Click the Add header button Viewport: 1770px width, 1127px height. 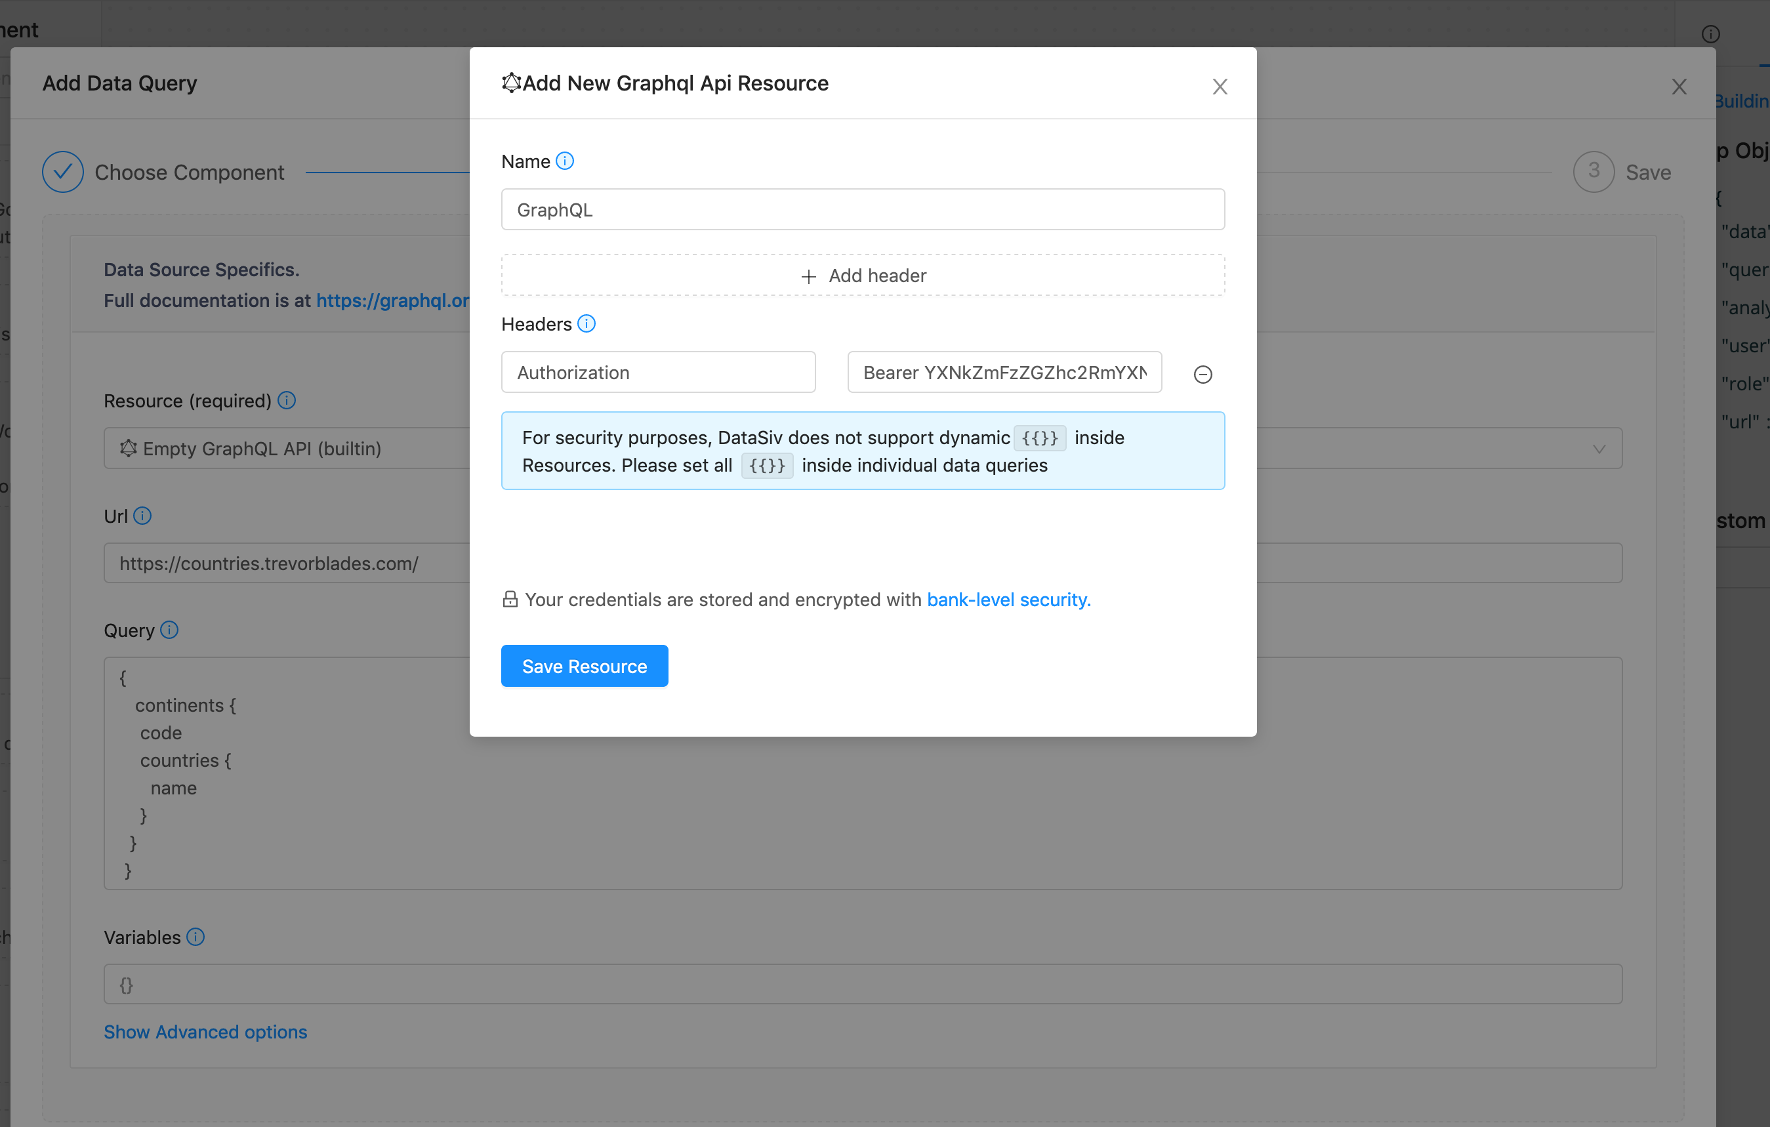click(863, 276)
